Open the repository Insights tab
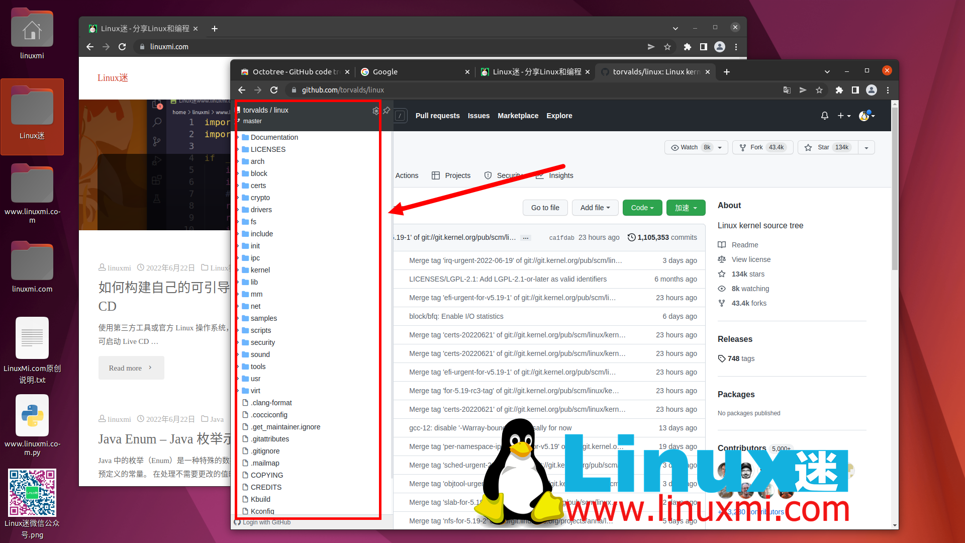The width and height of the screenshot is (965, 543). 554,175
